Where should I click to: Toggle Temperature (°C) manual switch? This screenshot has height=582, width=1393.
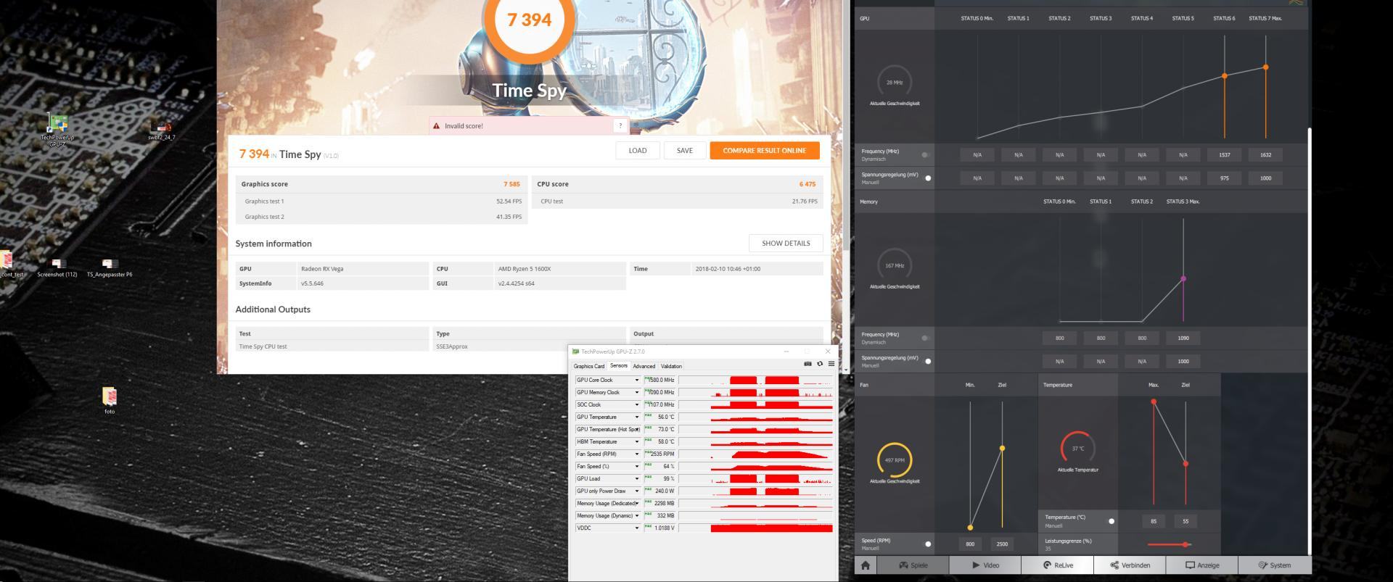(x=1111, y=521)
